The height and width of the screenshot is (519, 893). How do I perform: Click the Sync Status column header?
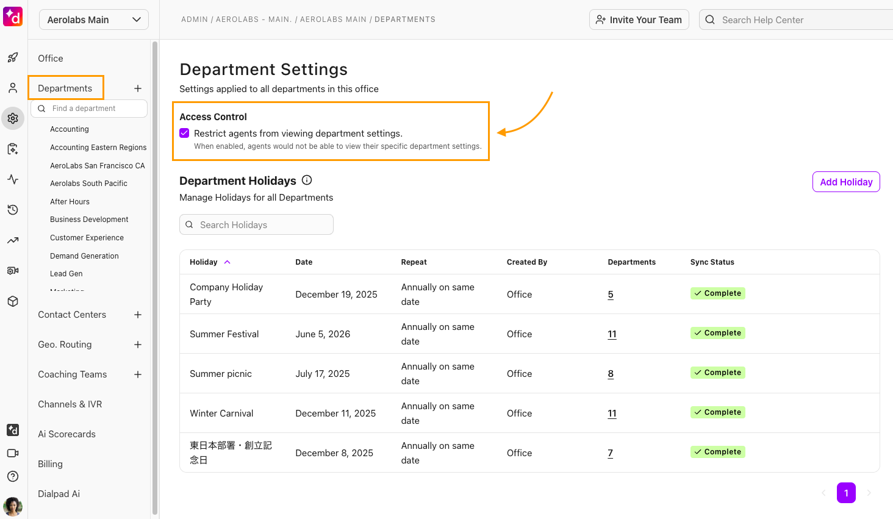click(x=712, y=262)
